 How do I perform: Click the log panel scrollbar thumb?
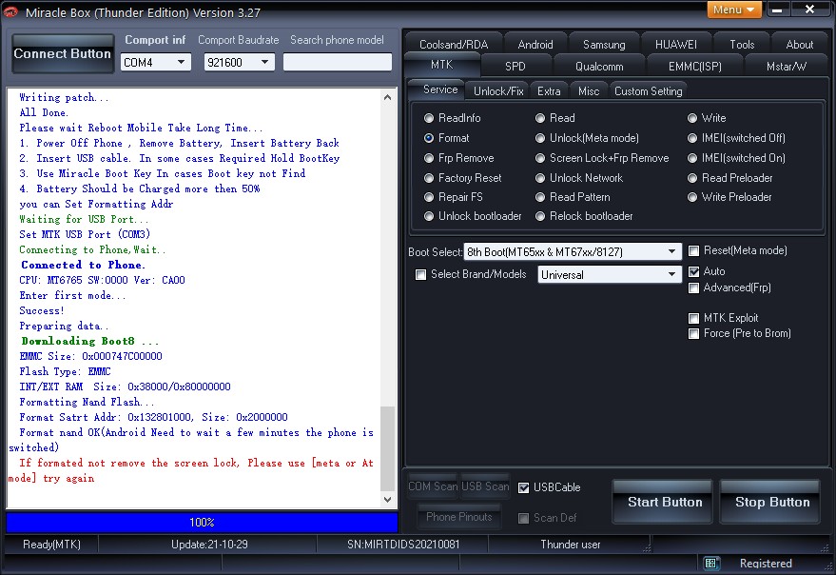(x=388, y=448)
